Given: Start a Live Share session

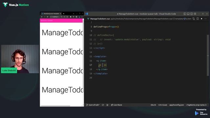Looking at the screenshot, I should (116, 105).
